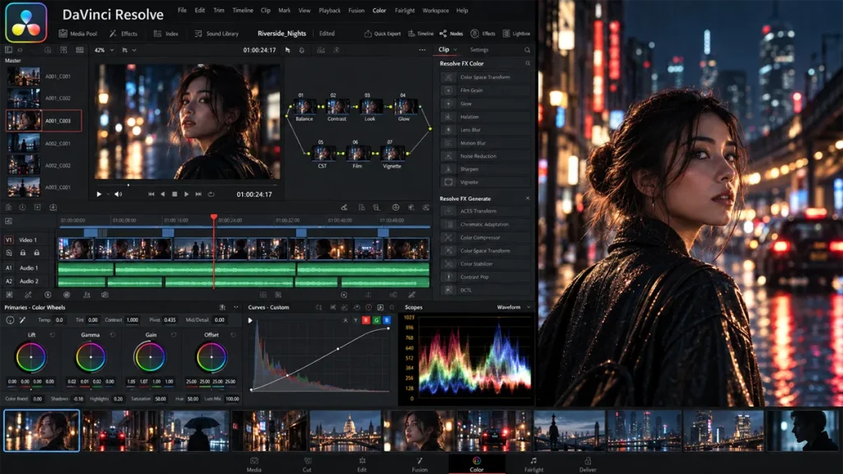Choose the Noise Reduction effect
The image size is (843, 474).
[x=485, y=156]
